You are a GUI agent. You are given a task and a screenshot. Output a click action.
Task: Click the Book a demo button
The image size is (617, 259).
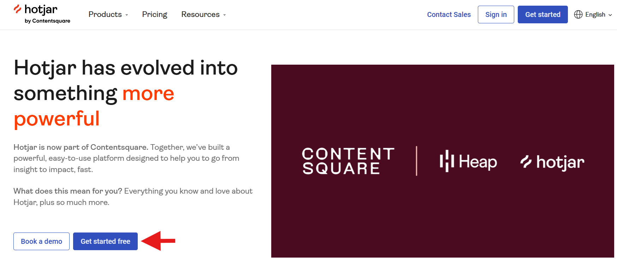pyautogui.click(x=41, y=241)
